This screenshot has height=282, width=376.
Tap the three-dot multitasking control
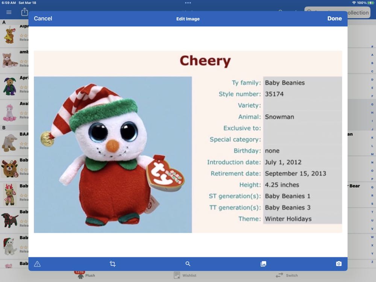188,3
